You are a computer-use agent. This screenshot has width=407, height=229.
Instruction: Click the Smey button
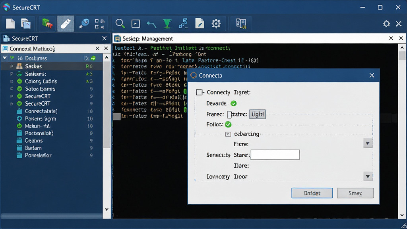point(355,193)
